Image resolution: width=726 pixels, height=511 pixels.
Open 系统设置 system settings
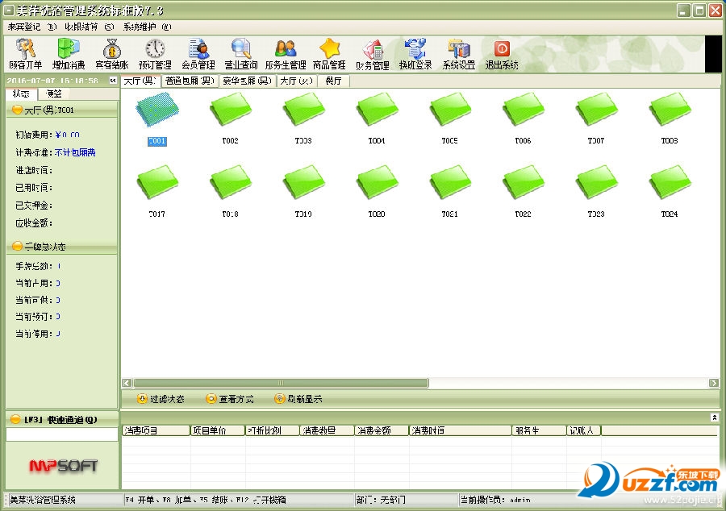click(x=460, y=53)
